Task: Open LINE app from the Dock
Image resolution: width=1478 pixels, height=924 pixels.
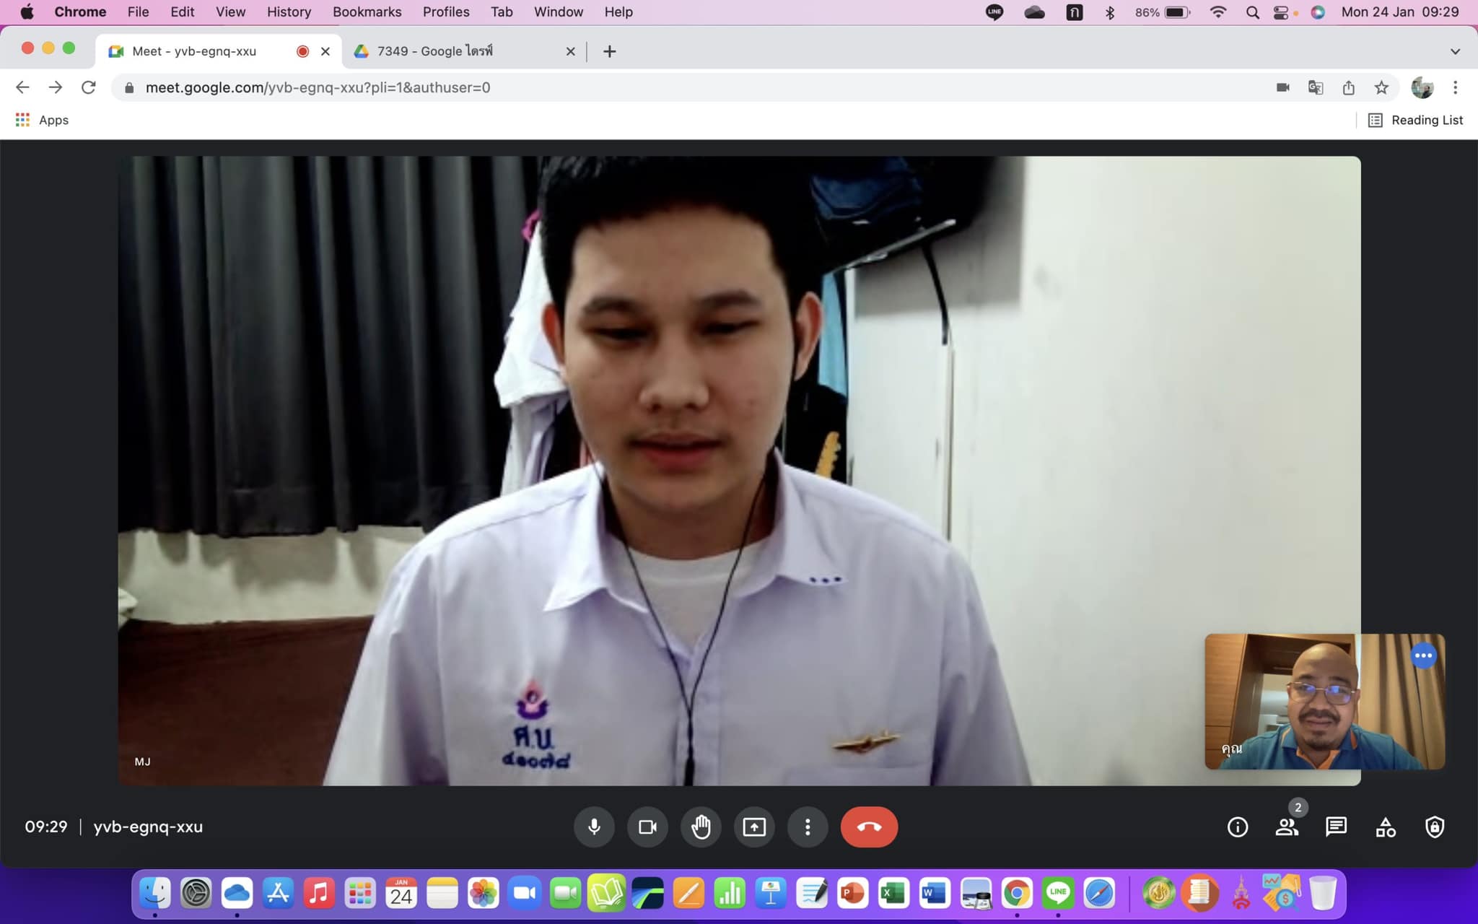Action: click(1058, 894)
